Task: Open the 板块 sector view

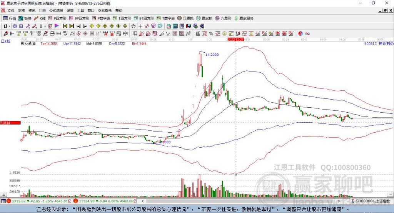Action: pos(25,18)
